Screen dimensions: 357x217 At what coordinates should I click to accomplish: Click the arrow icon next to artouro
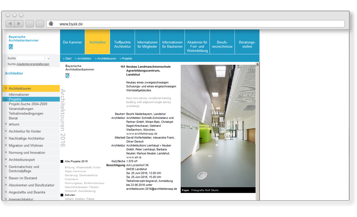(5, 124)
